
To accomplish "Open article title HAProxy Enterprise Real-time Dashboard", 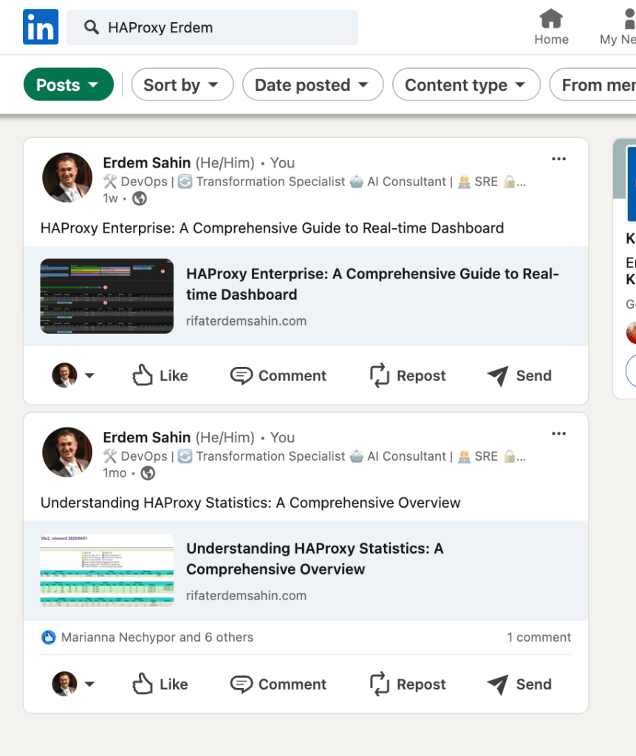I will click(372, 284).
